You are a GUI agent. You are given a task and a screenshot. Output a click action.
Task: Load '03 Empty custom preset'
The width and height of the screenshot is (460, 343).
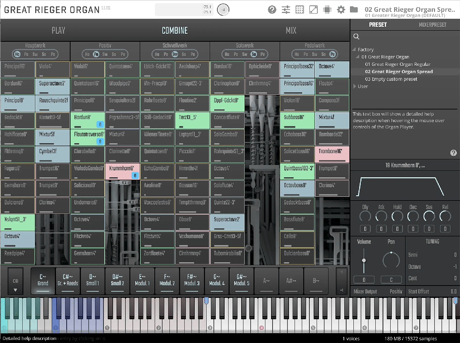[x=391, y=79]
